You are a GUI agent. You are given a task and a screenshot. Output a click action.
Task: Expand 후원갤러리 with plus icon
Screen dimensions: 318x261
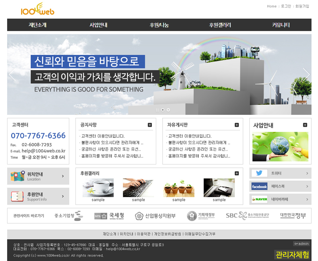click(x=237, y=173)
